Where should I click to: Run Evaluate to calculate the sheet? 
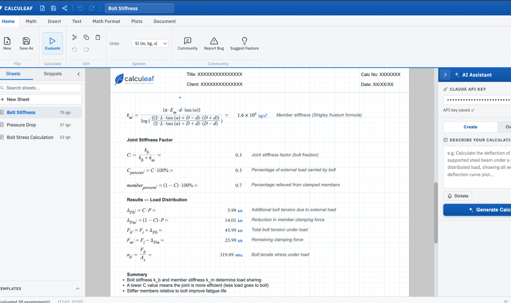pyautogui.click(x=52, y=43)
